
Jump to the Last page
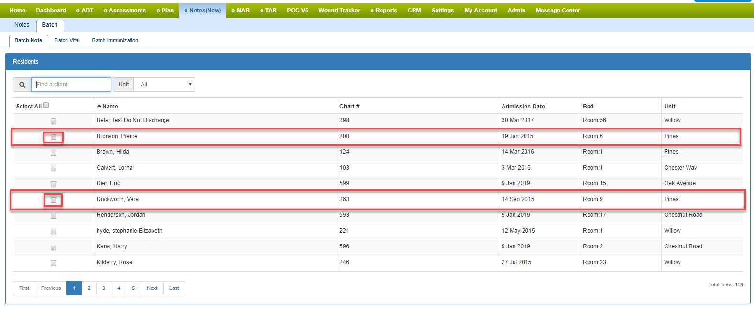tap(174, 288)
